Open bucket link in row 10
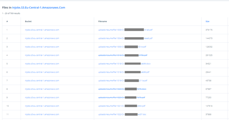The height and width of the screenshot is (120, 229). pos(42,106)
